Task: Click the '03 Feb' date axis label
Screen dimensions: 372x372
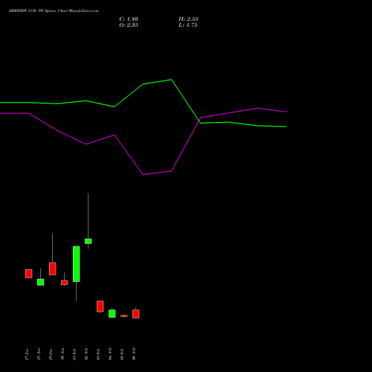Action: 98,354
